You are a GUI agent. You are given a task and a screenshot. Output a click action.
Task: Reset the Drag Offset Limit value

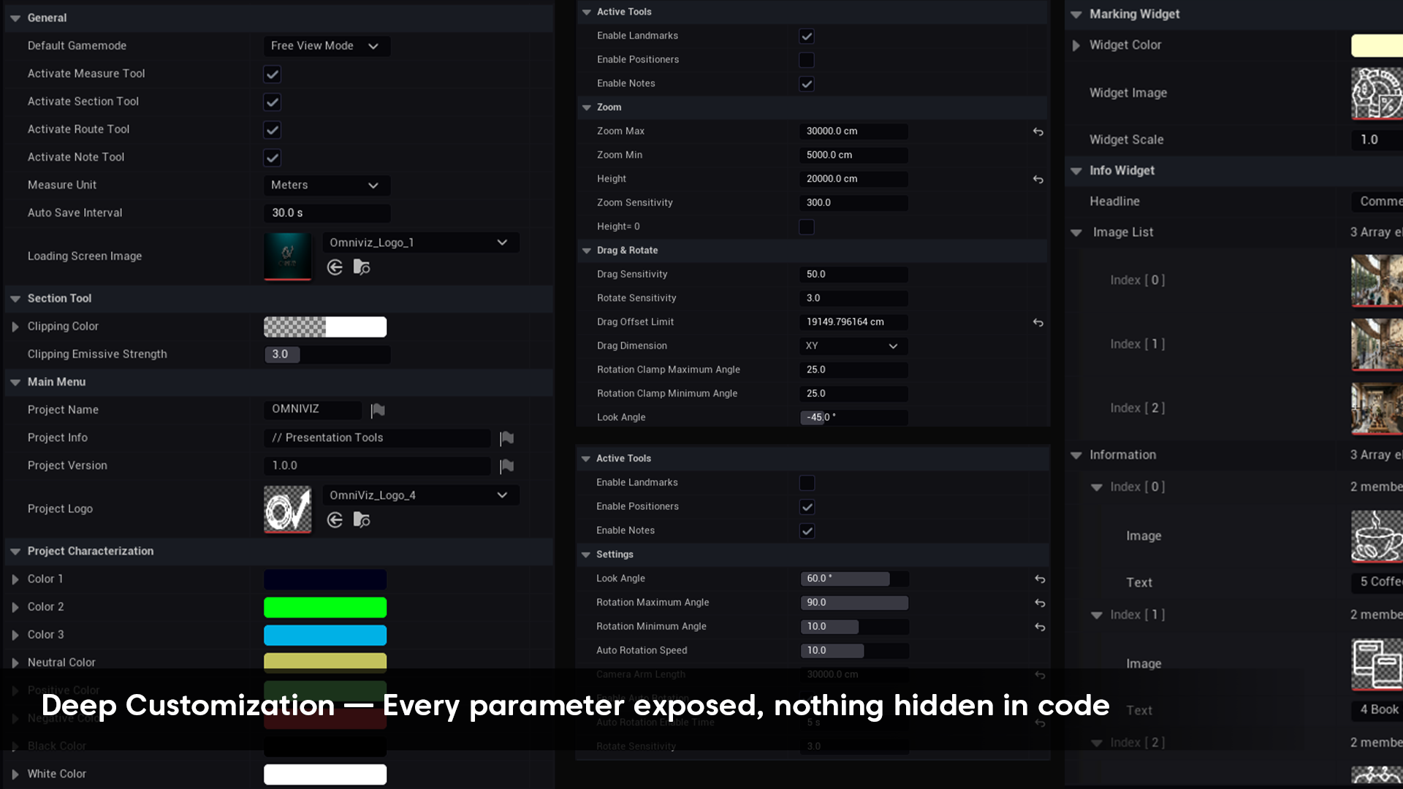click(1038, 322)
